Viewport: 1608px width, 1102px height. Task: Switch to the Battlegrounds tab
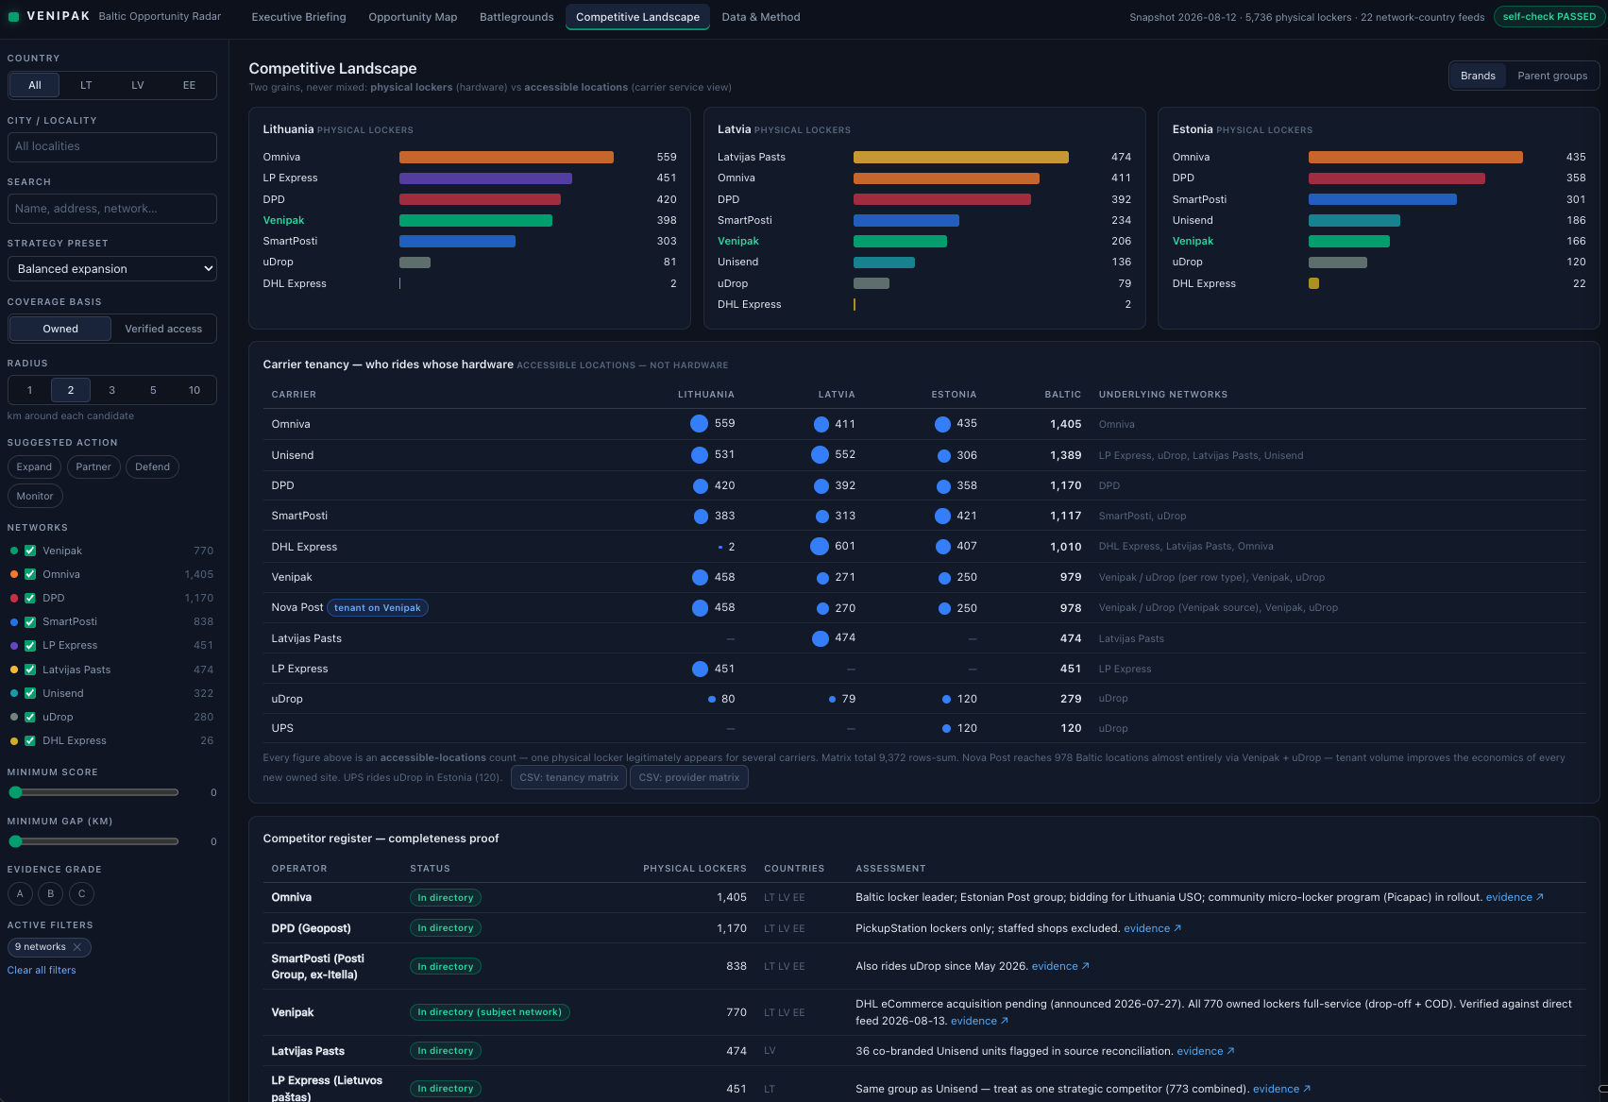pos(516,17)
